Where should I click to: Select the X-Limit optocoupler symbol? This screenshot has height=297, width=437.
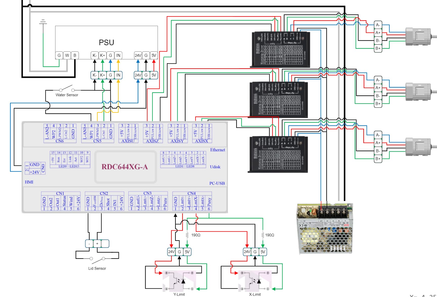(x=255, y=281)
